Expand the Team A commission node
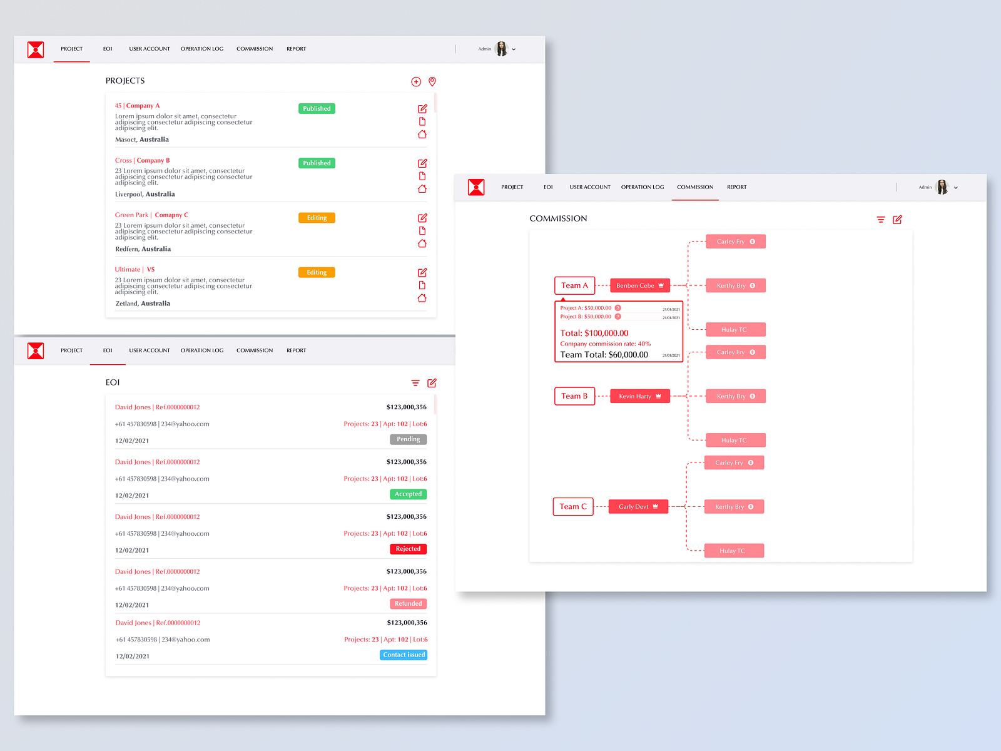 click(x=575, y=285)
